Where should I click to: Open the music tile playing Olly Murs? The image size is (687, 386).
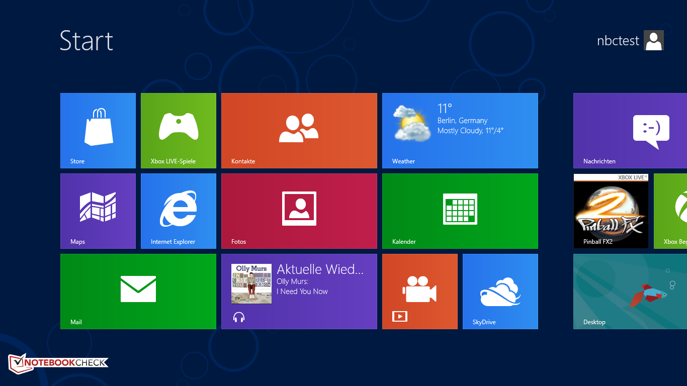(x=299, y=292)
